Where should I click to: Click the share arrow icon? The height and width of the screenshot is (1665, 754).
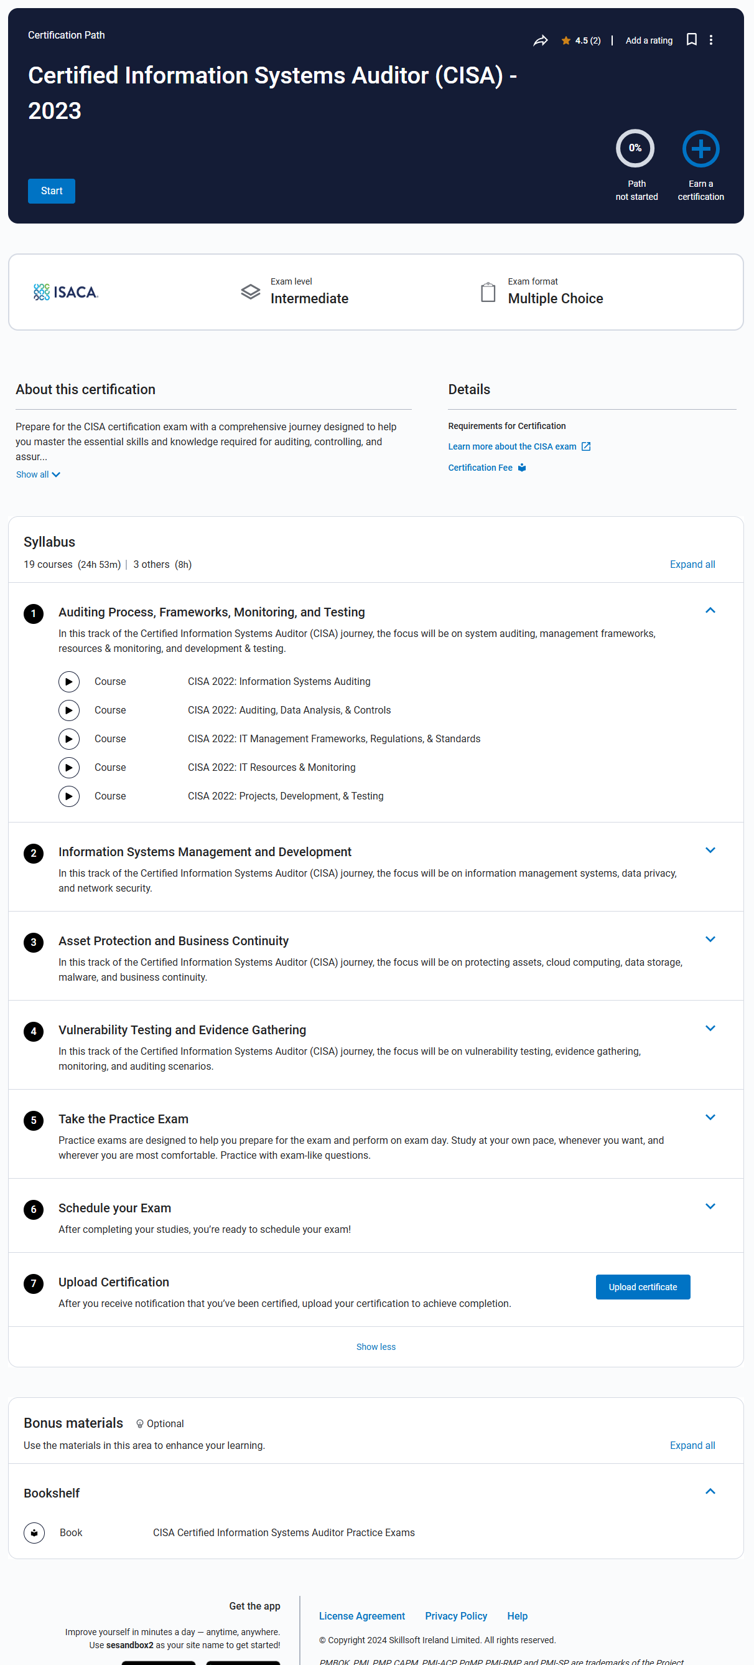(x=541, y=40)
